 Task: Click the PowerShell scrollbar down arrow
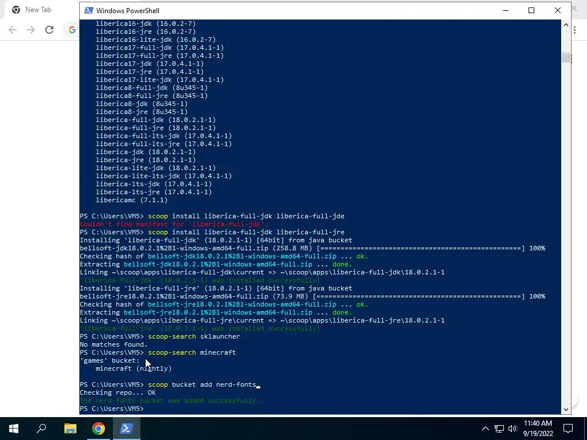pyautogui.click(x=566, y=409)
